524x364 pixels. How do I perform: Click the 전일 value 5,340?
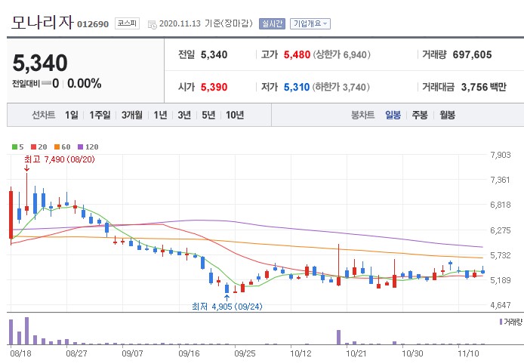214,54
